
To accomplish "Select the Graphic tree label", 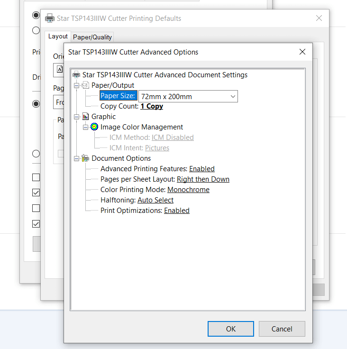I will 103,117.
